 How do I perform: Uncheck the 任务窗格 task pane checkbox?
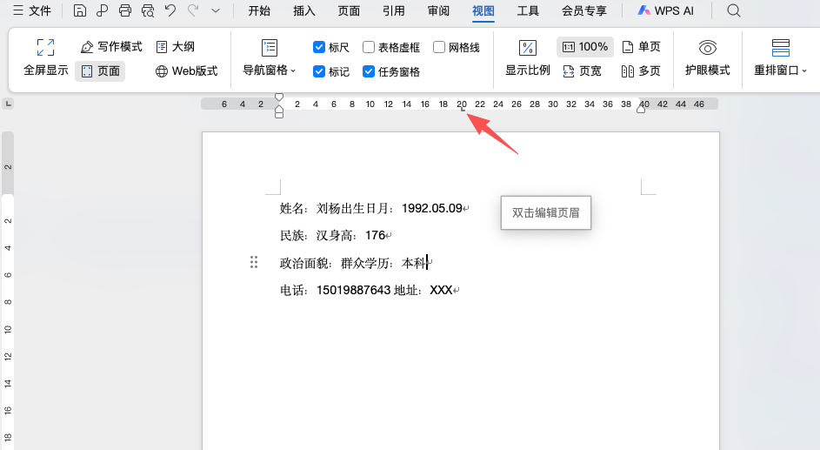(369, 71)
